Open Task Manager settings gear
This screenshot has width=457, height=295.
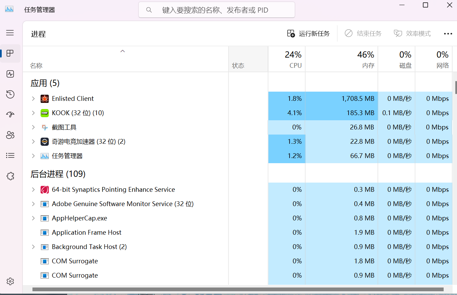point(10,281)
